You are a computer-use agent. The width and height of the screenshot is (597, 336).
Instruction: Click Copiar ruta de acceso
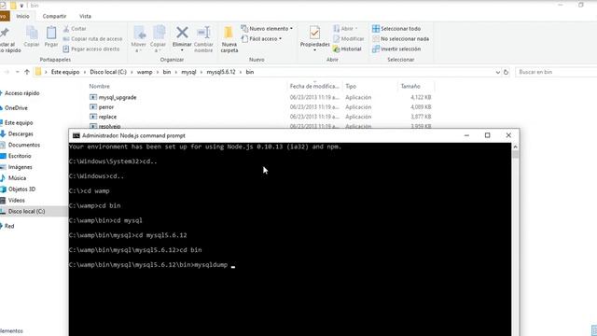point(92,39)
